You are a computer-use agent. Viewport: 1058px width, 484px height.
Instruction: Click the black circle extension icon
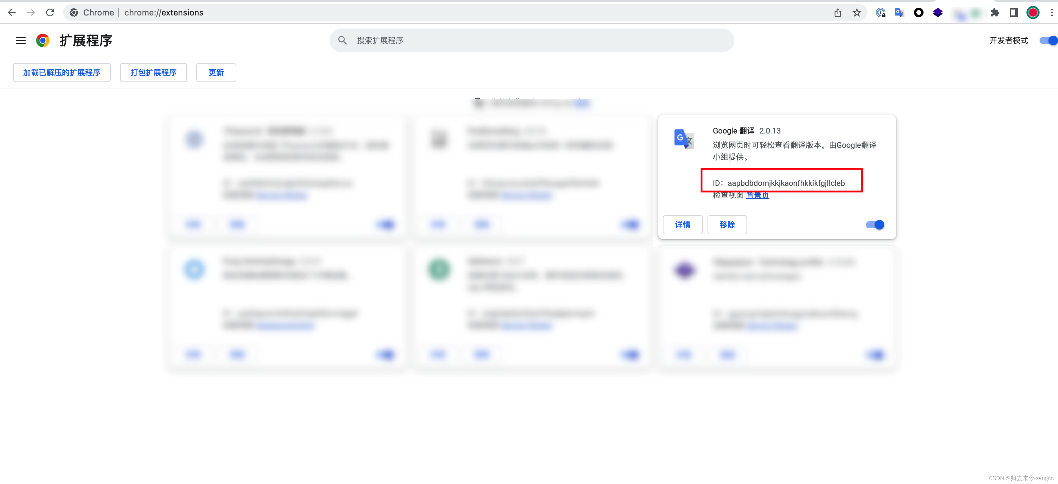click(x=919, y=13)
